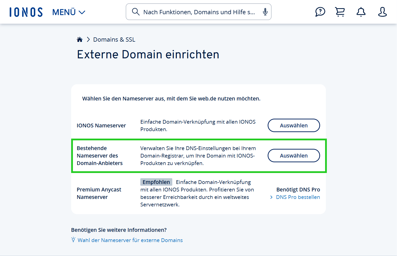Select IONOS Nameserver via Auswählen
Image resolution: width=397 pixels, height=256 pixels.
[294, 125]
